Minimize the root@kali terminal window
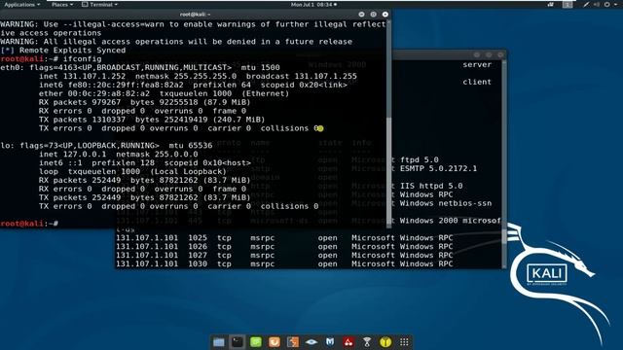 (361, 15)
